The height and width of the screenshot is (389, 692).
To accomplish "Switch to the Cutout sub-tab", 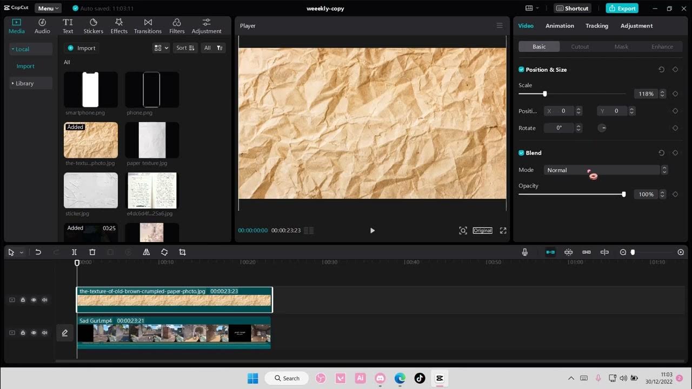I will pos(580,46).
